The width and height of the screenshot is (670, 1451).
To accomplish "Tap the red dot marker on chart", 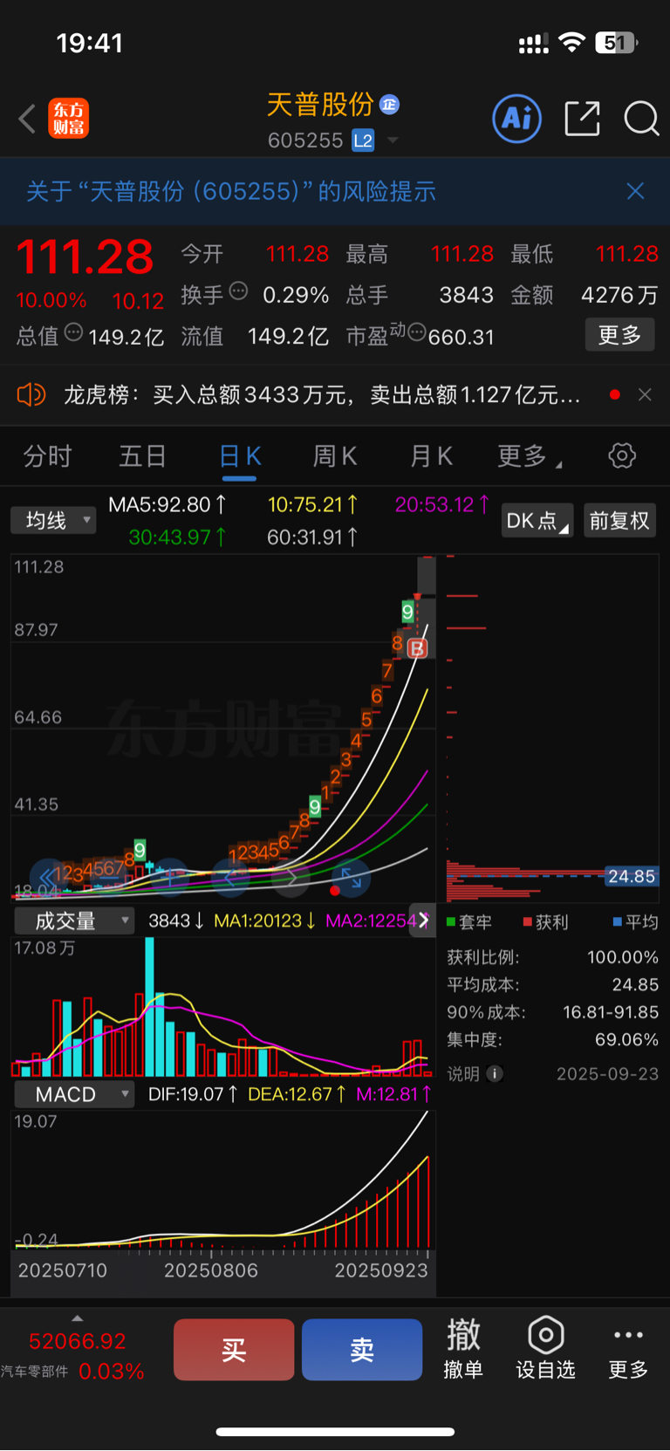I will point(335,891).
